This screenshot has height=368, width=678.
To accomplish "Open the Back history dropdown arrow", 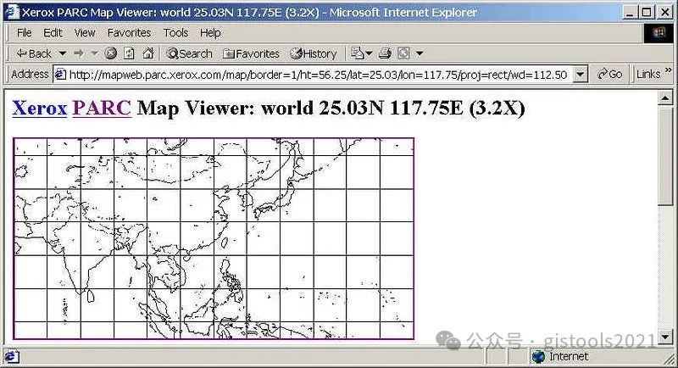I will click(63, 53).
